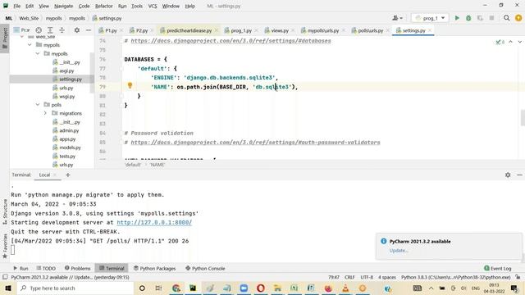Open Project panel settings gear
Image resolution: width=525 pixels, height=295 pixels.
(76, 30)
